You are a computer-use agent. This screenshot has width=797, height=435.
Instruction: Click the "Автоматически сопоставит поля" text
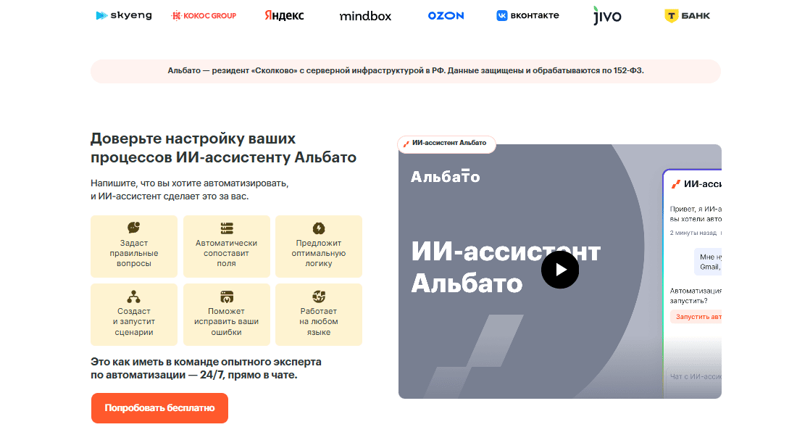pyautogui.click(x=227, y=253)
